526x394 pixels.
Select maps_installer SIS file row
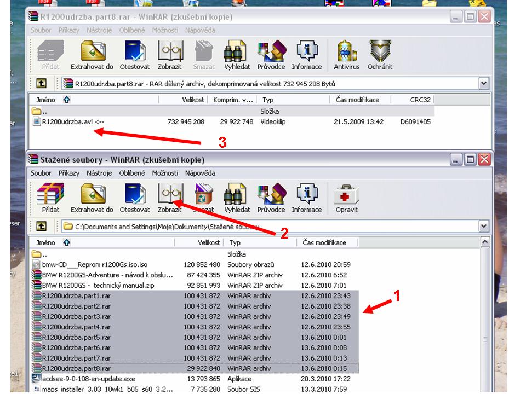(195, 389)
